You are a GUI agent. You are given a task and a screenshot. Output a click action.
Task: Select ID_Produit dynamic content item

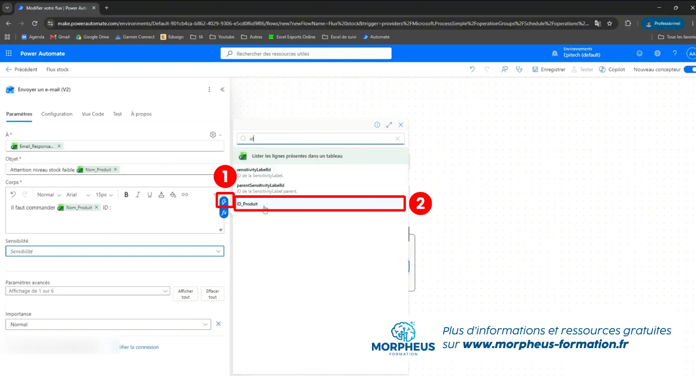(x=320, y=204)
